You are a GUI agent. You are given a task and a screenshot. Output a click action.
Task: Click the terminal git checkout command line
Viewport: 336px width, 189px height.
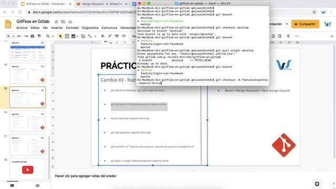(203, 81)
